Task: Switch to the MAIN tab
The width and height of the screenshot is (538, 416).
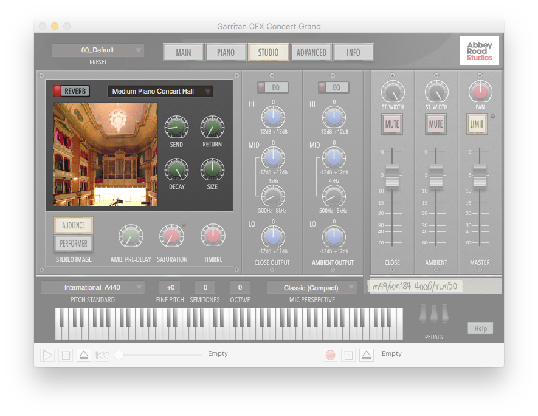Action: click(x=184, y=52)
